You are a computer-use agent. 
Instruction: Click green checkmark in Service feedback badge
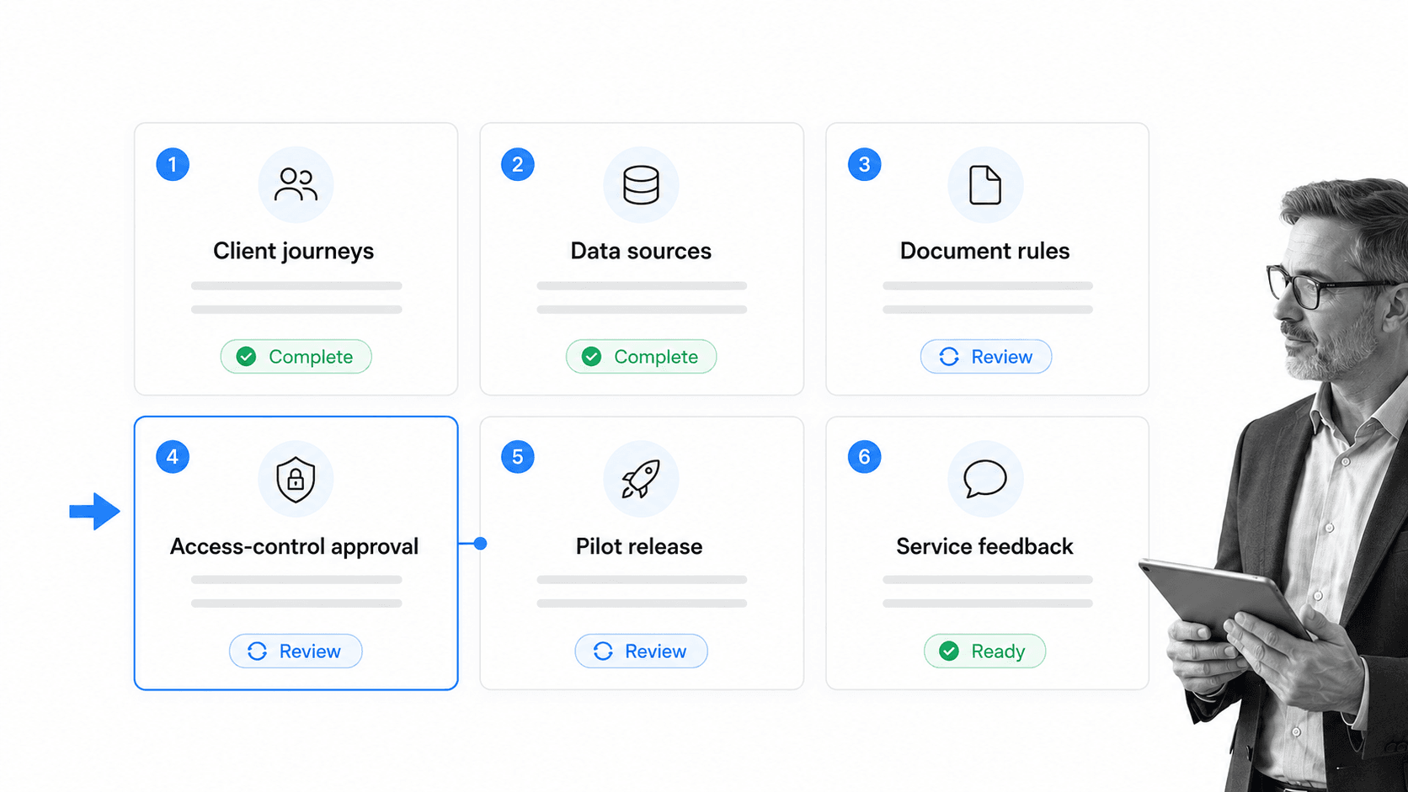click(x=949, y=651)
